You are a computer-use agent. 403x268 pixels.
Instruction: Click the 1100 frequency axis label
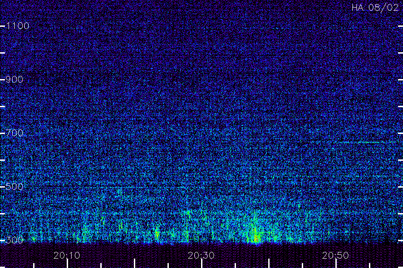click(17, 26)
